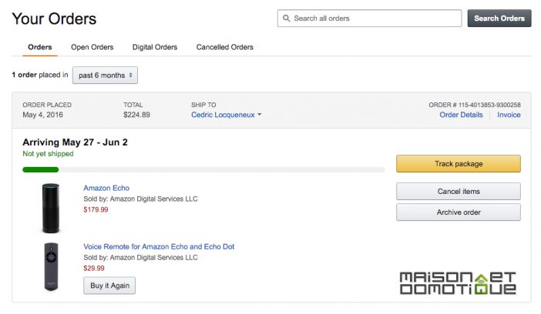Expand the Cedric Locqueneux ship-to arrow
This screenshot has height=314, width=541.
(x=260, y=115)
